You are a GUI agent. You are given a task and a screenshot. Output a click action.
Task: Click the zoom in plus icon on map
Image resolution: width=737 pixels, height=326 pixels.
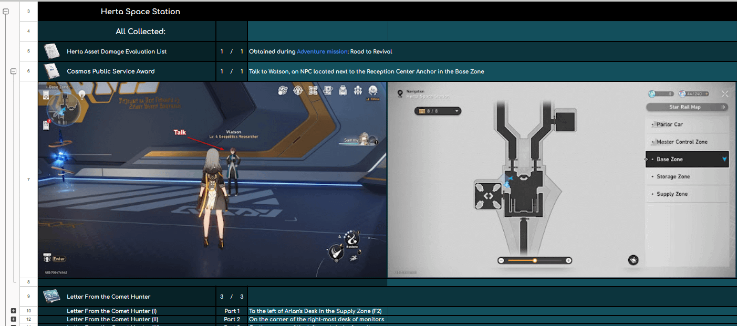point(568,260)
